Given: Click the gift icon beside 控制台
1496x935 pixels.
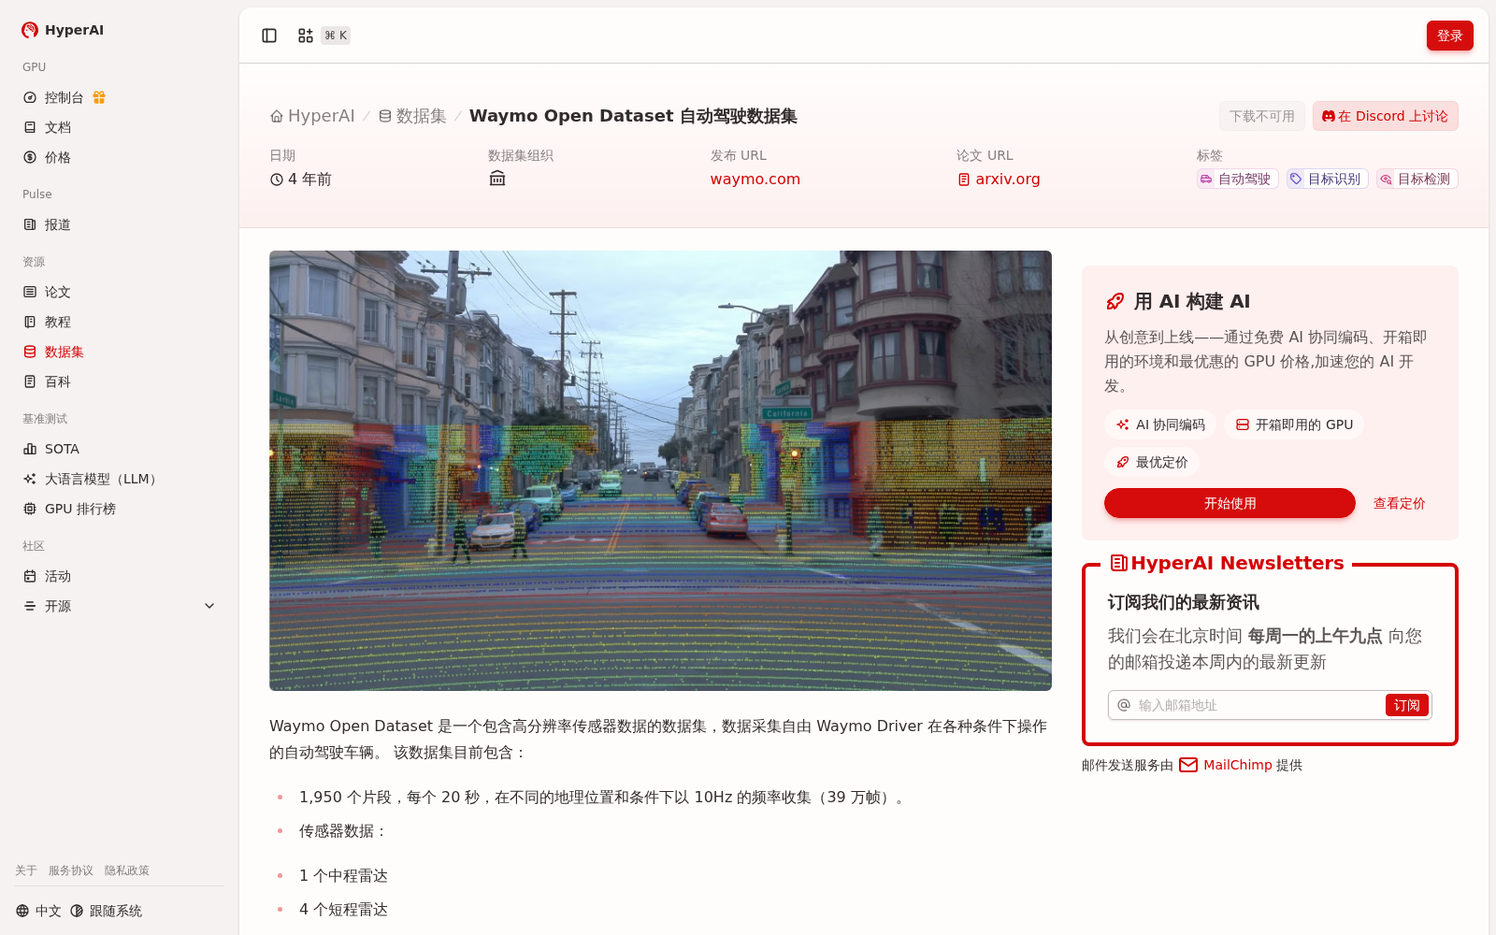Looking at the screenshot, I should pyautogui.click(x=99, y=97).
